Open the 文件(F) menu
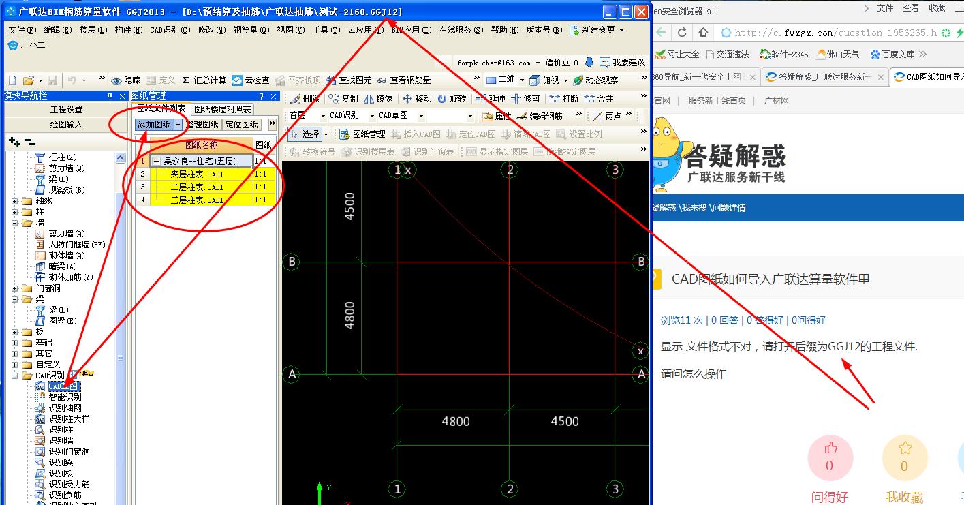This screenshot has height=505, width=964. click(x=22, y=30)
